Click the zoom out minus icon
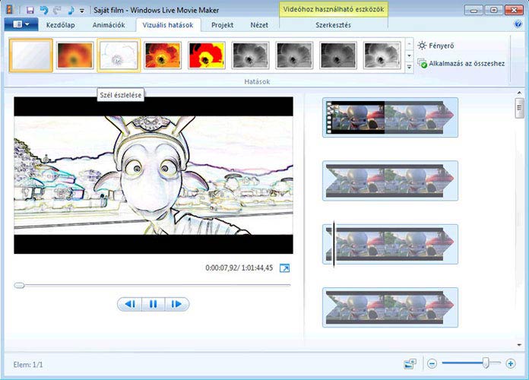Screen dimensions: 529x380 431,364
